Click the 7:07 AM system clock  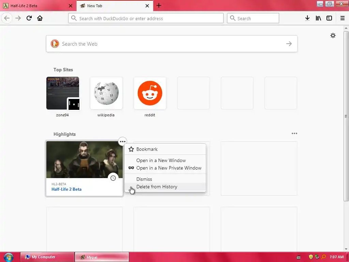(336, 257)
